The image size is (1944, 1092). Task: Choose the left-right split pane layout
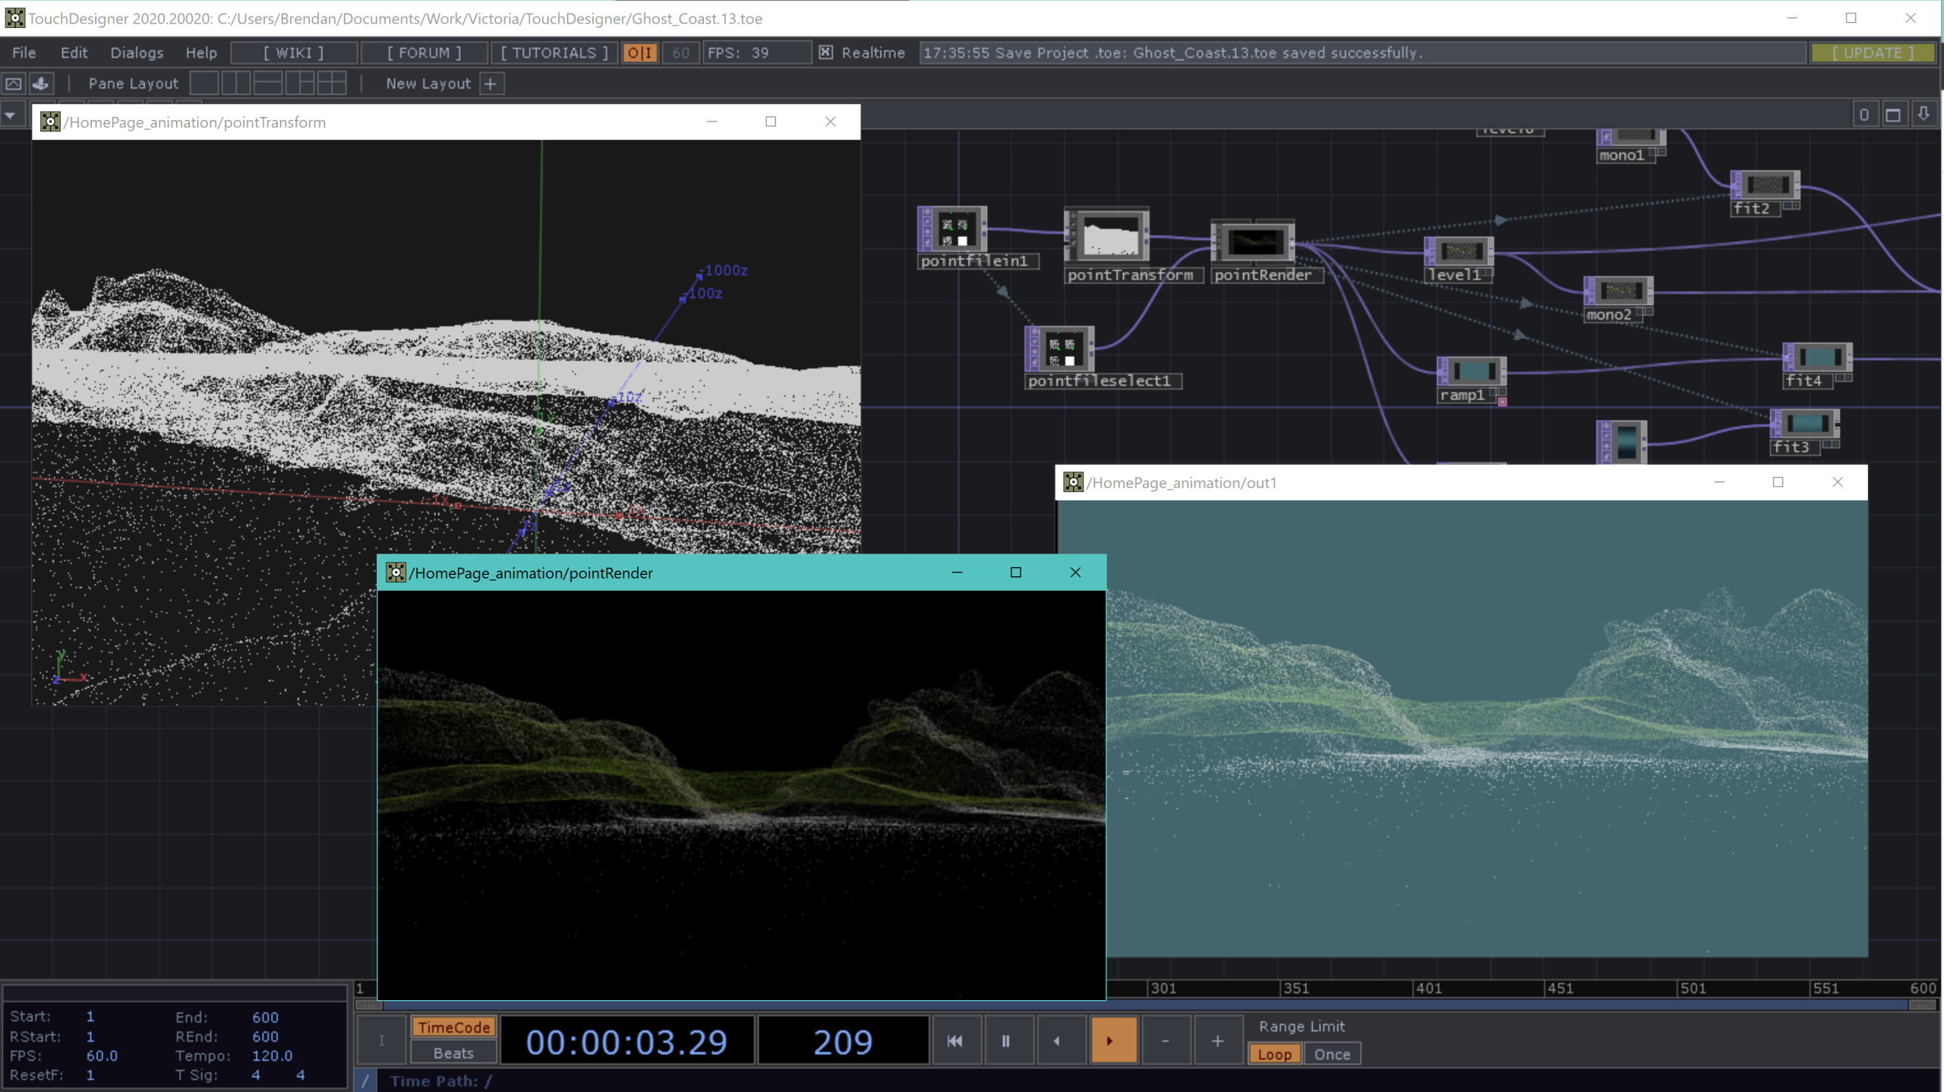pyautogui.click(x=236, y=84)
